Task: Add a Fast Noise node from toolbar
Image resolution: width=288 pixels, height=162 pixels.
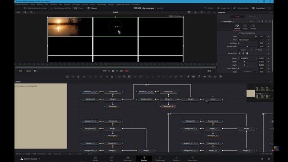Action: pyautogui.click(x=73, y=76)
